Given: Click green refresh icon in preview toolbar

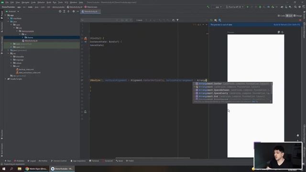Looking at the screenshot, I should coord(211,20).
